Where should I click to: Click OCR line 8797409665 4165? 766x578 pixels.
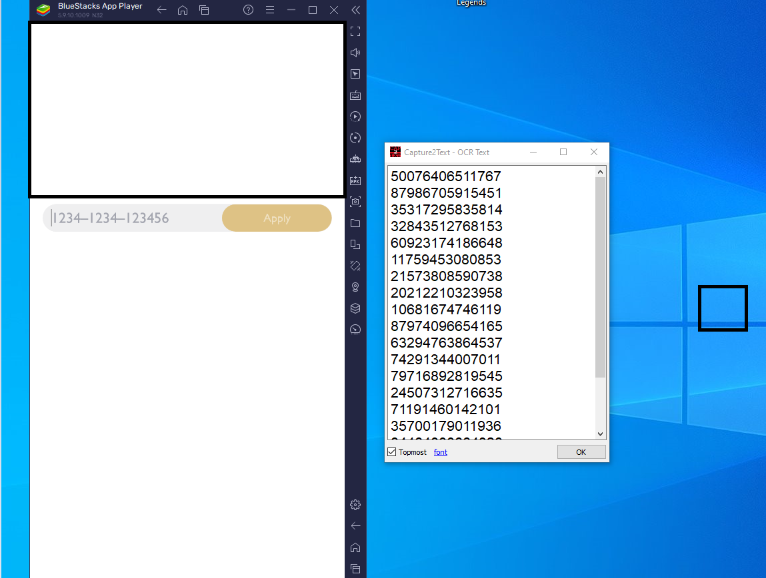pos(447,326)
